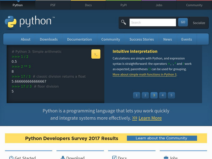Click the Python logo icon
Viewport: 212px width, 159px height.
11,22
